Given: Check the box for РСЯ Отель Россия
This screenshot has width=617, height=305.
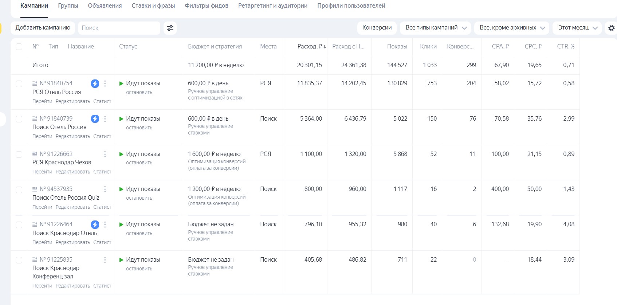Looking at the screenshot, I should pos(19,84).
